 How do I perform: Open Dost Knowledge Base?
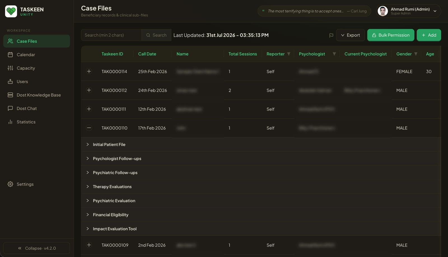point(37,95)
